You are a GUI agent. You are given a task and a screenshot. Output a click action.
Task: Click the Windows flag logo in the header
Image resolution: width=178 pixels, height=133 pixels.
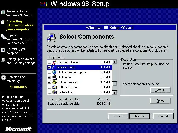point(44,4)
